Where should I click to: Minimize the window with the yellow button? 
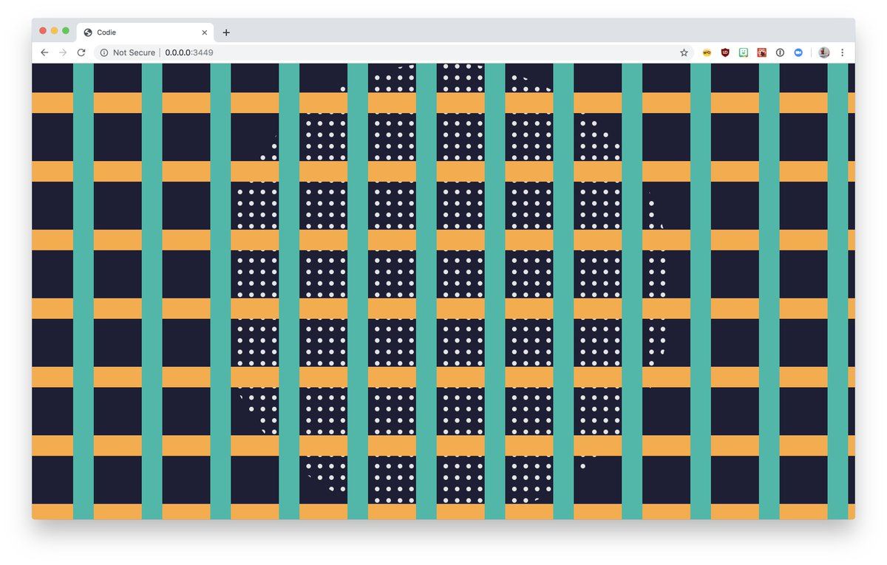[54, 30]
